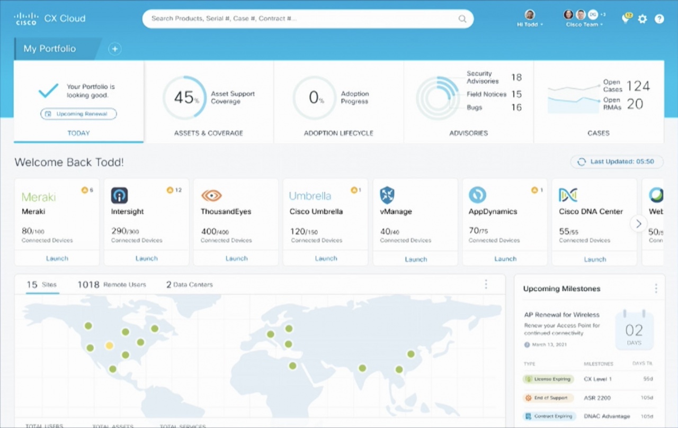This screenshot has width=678, height=428.
Task: Select the 15 Sites tab
Action: coord(42,285)
